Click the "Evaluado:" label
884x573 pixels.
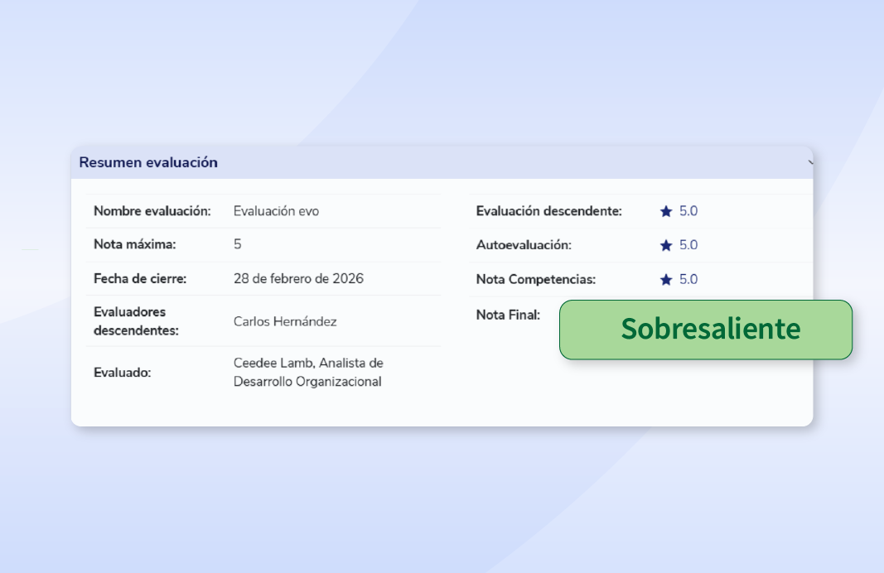(x=123, y=373)
